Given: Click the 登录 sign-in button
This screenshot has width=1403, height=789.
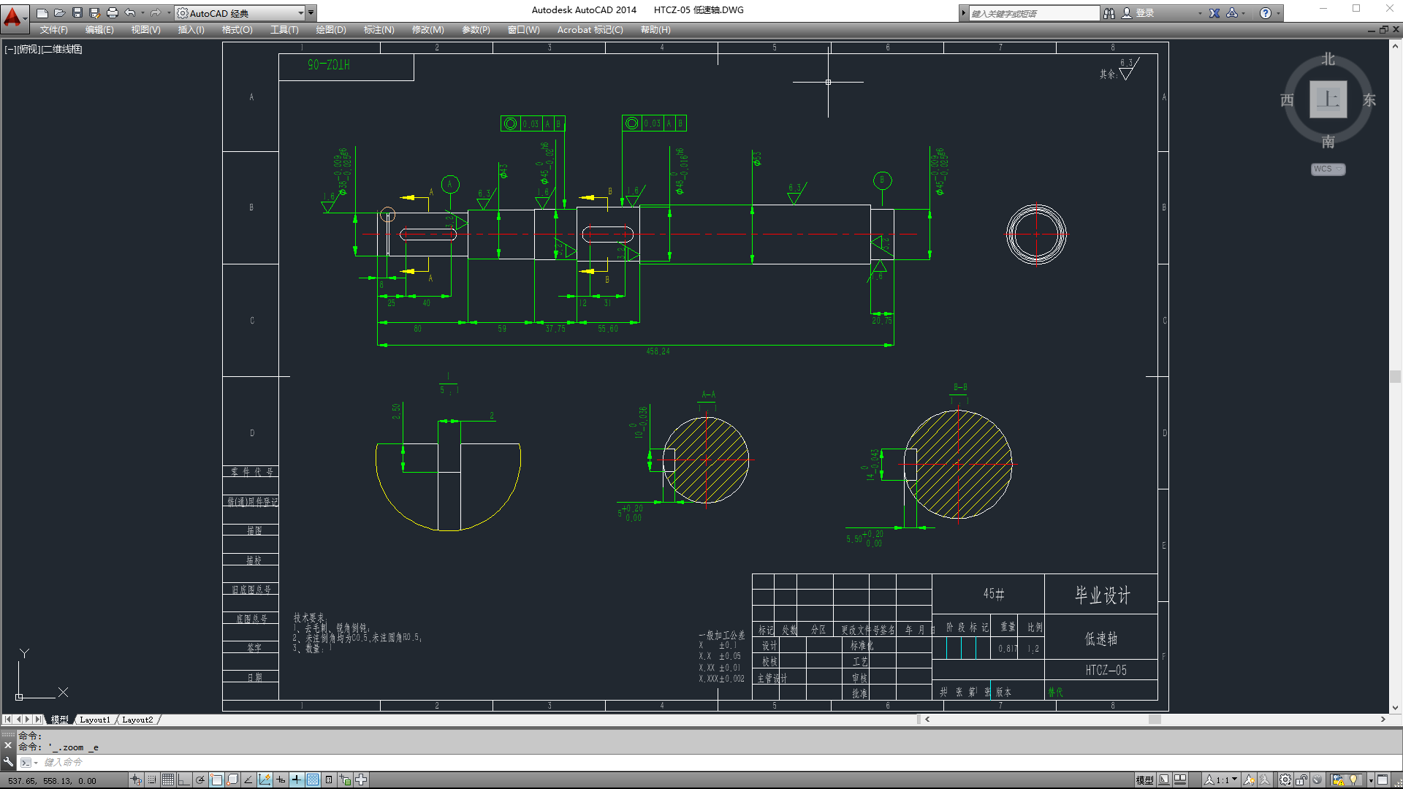Looking at the screenshot, I should [x=1138, y=13].
